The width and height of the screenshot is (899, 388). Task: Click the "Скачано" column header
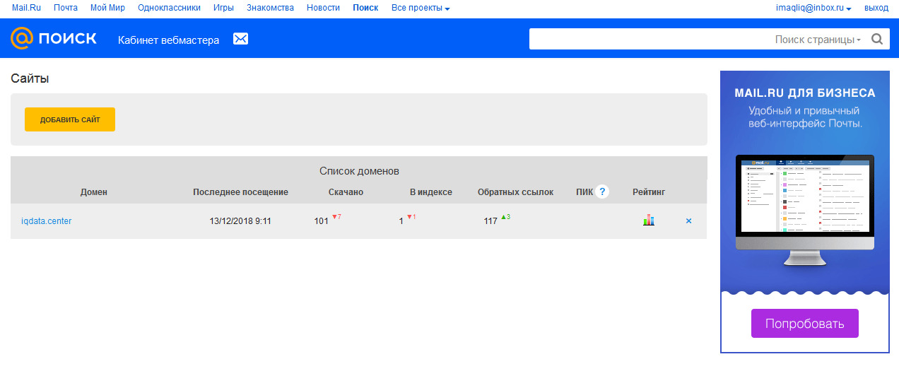[x=346, y=192]
